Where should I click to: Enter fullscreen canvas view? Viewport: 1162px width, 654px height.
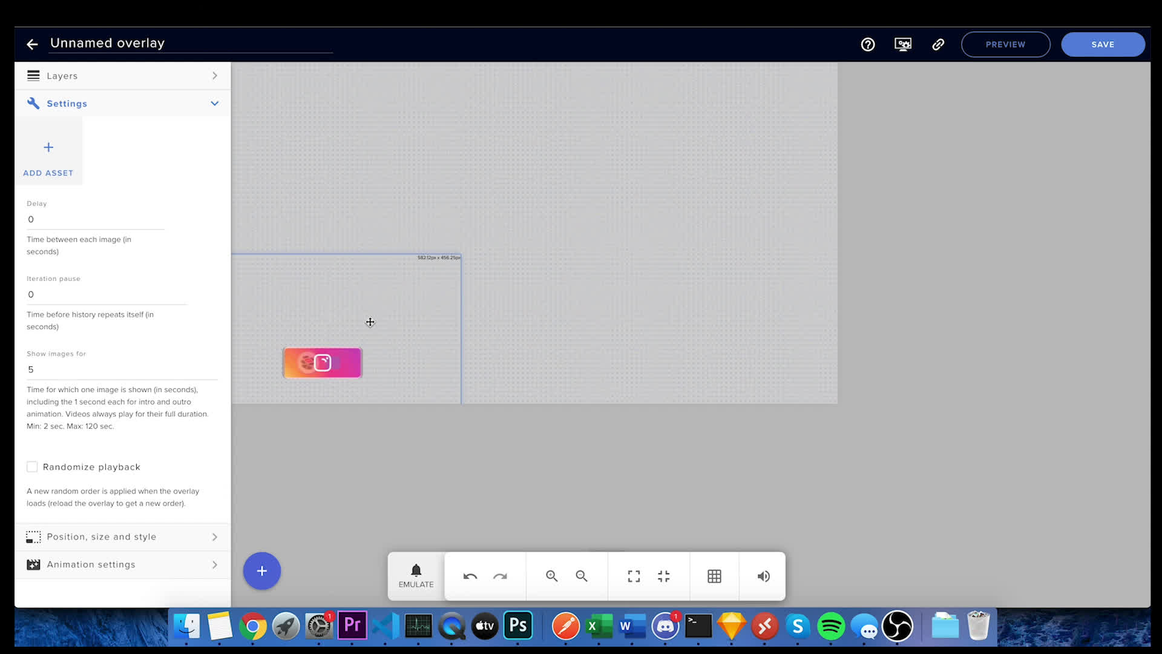(633, 576)
